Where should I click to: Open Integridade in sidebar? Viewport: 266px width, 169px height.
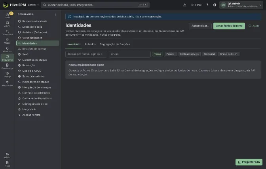point(38,109)
